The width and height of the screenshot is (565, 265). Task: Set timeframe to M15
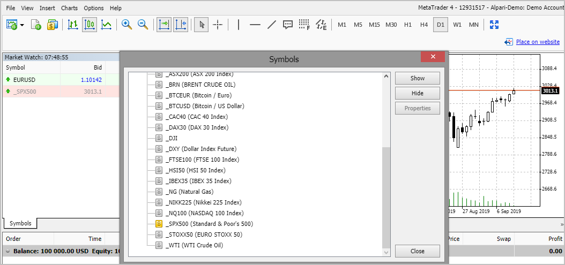(x=374, y=25)
